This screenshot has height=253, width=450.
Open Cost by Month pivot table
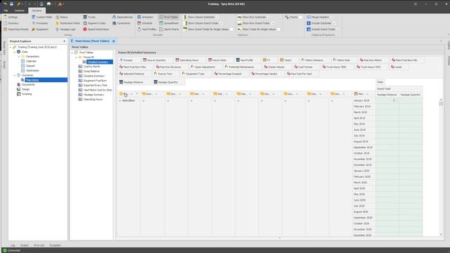92,67
